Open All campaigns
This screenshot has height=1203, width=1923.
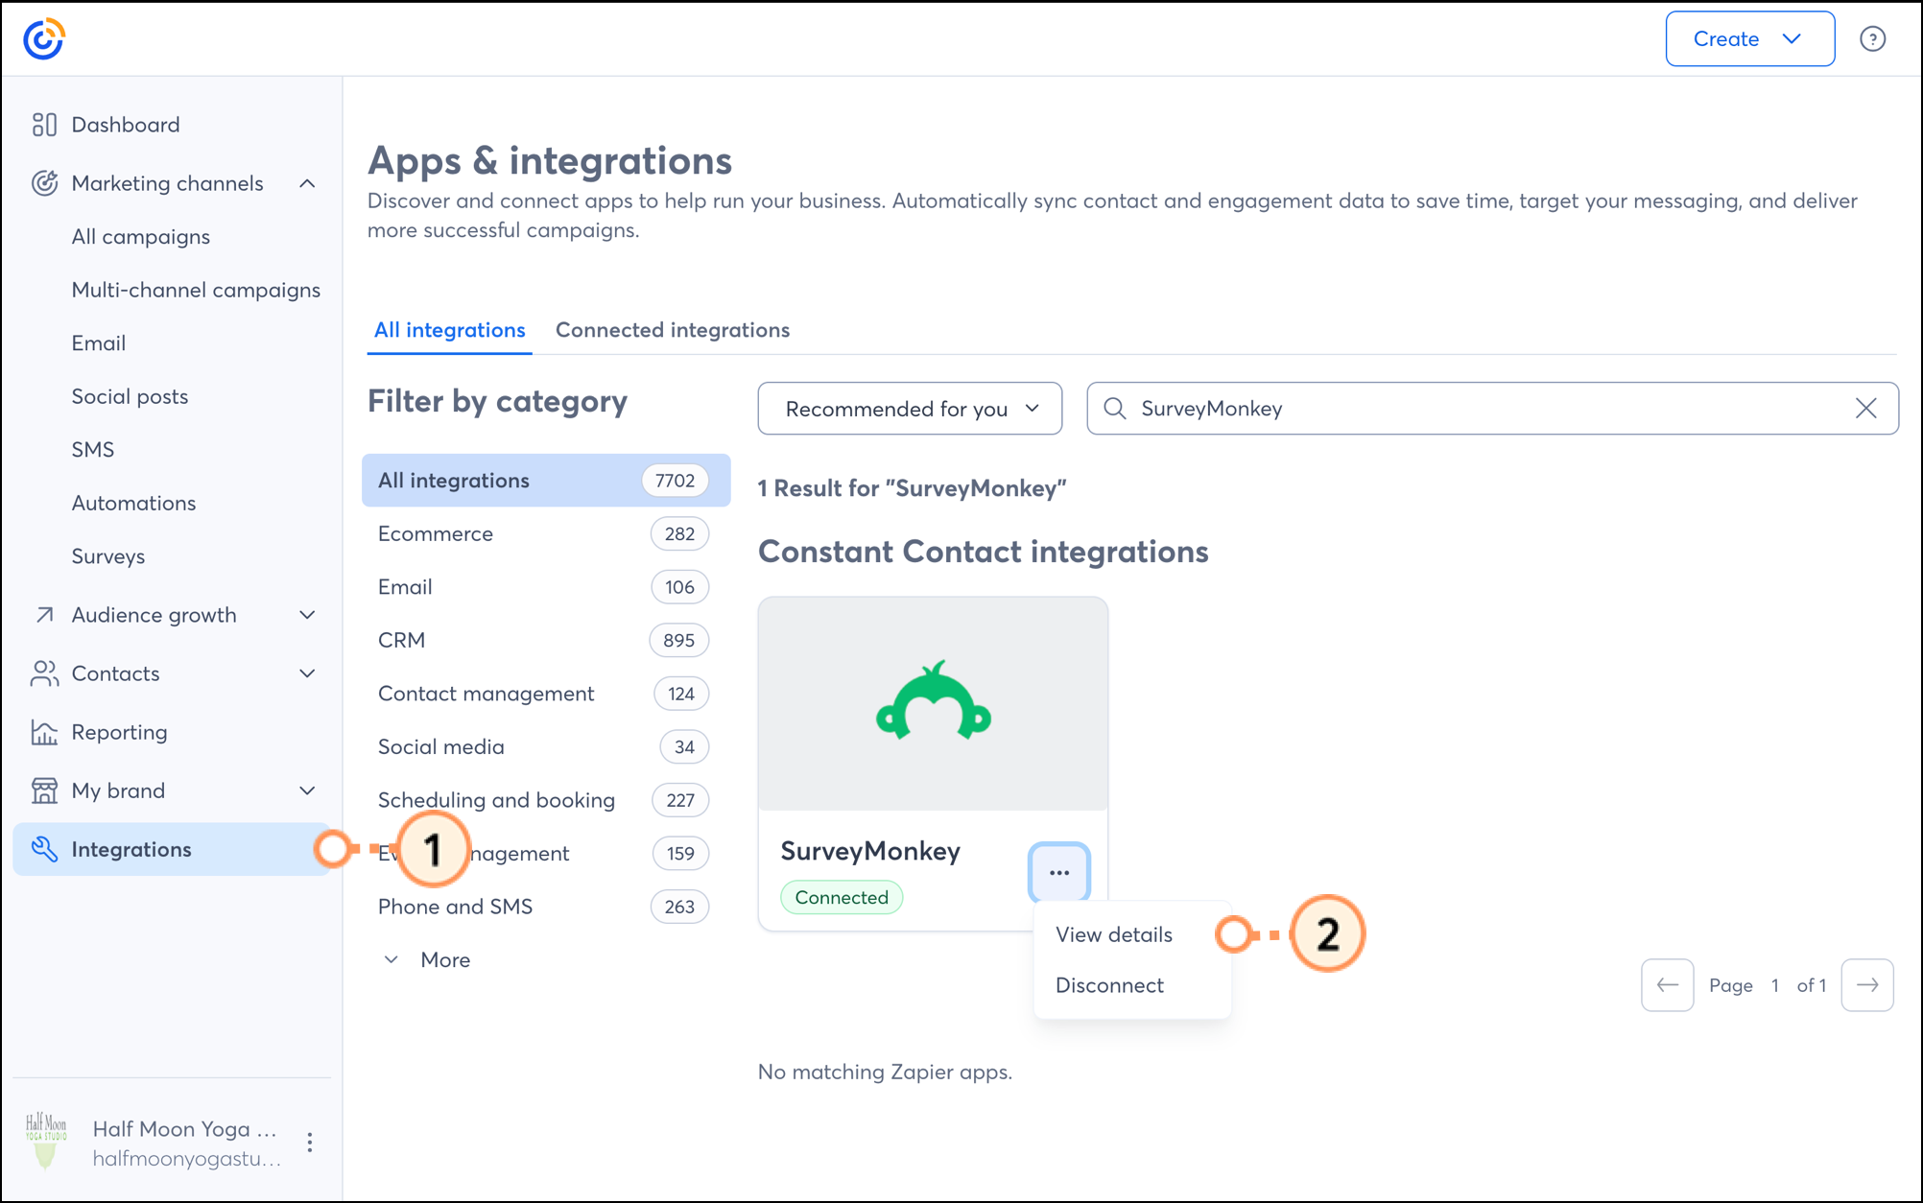pos(141,237)
